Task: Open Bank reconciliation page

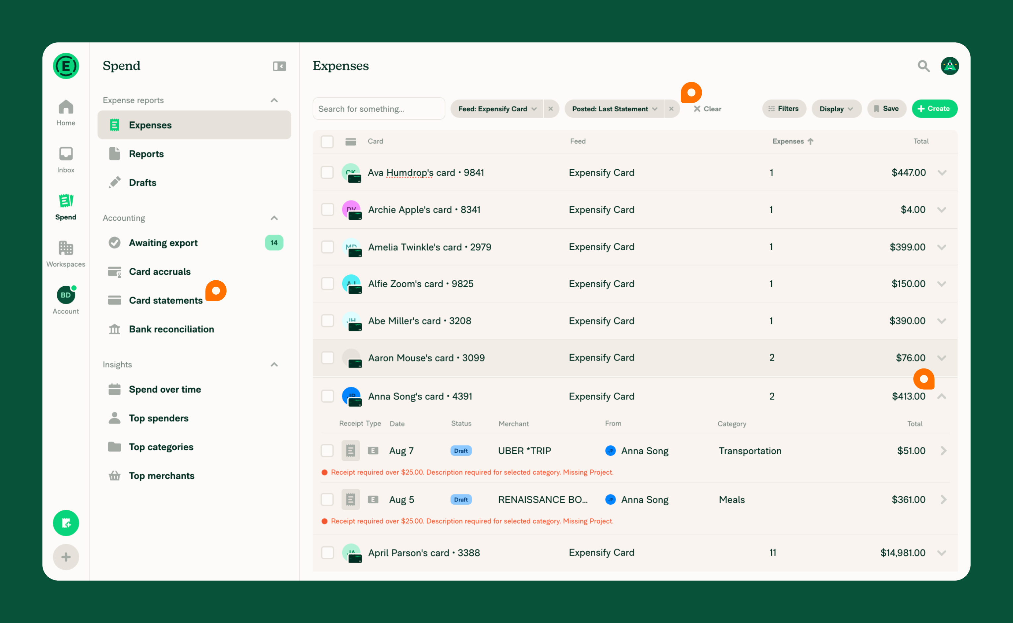Action: (x=194, y=329)
